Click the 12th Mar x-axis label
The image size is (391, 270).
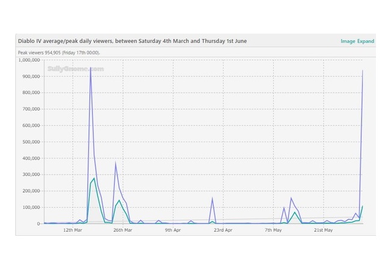(x=73, y=230)
